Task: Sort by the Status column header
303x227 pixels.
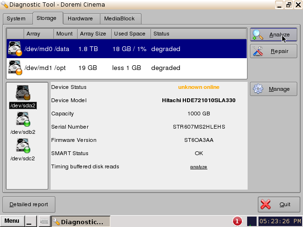Action: pyautogui.click(x=198, y=34)
